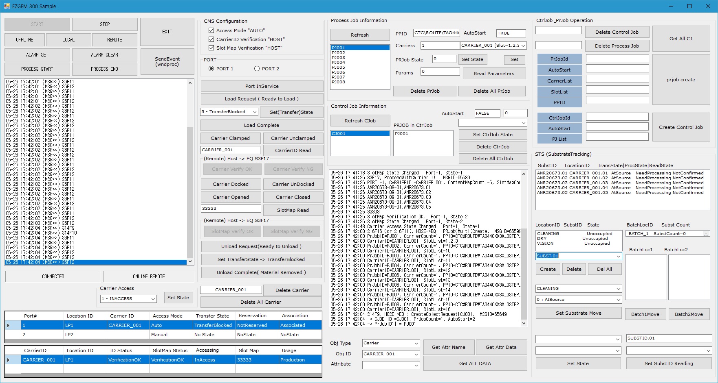Select the PORT 2 radio button
Screen dimensions: 718x383
click(257, 69)
